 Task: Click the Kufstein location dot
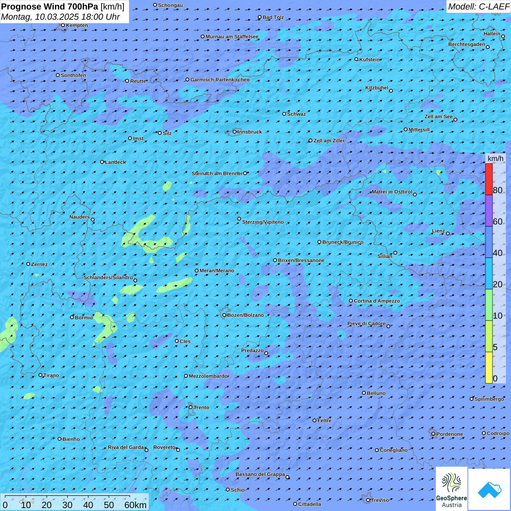coord(356,59)
